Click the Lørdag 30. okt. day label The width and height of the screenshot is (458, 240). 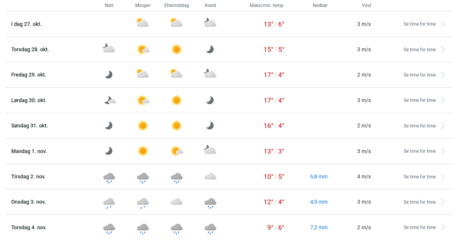point(29,100)
